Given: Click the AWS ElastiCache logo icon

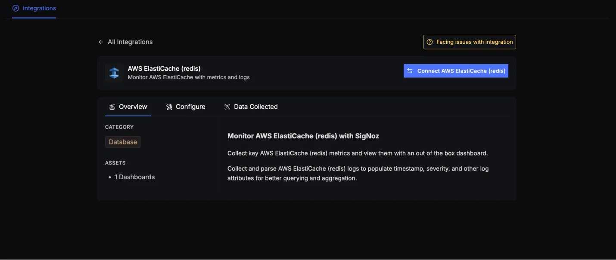Looking at the screenshot, I should [114, 73].
